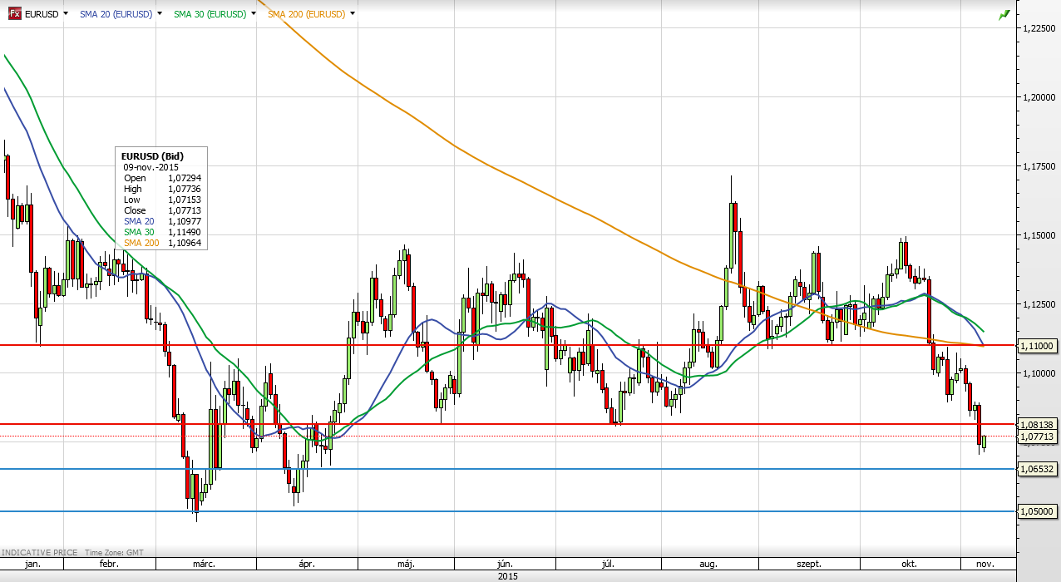Open the SMA 200 (EURUSD) dropdown arrow
This screenshot has width=1061, height=582.
(x=353, y=14)
